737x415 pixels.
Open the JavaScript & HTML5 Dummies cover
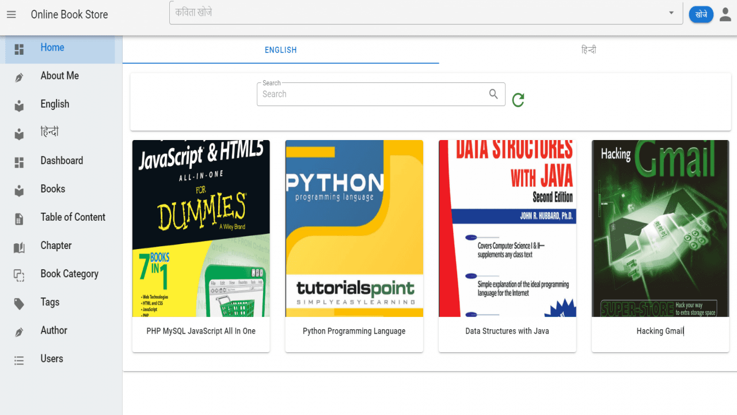pos(201,228)
